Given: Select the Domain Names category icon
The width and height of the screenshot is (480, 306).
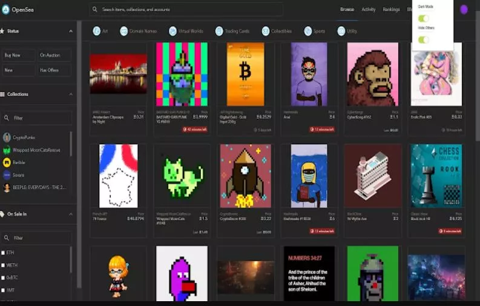Looking at the screenshot, I should [124, 31].
